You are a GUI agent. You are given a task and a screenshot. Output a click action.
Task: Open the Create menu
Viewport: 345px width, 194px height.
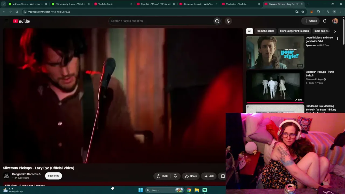click(x=310, y=21)
